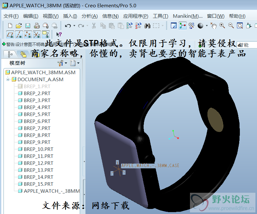257x214 pixels.
Task: Click the Undo arrow
Action: tap(68, 26)
